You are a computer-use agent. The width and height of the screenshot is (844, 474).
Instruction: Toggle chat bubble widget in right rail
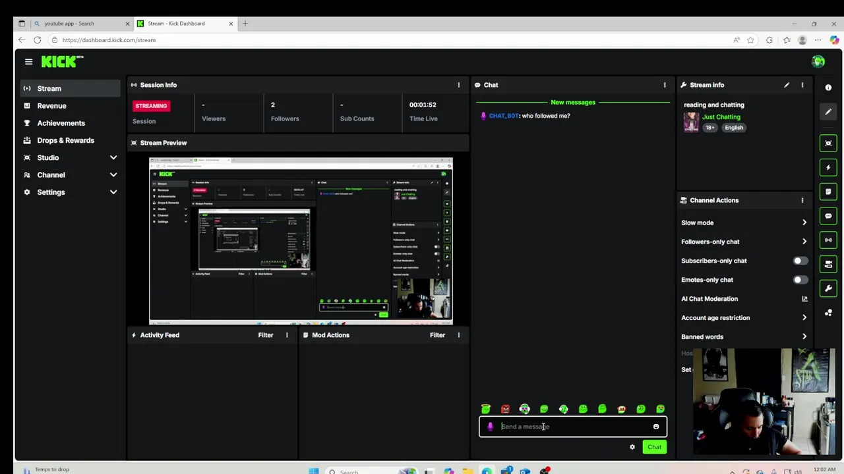pos(829,216)
